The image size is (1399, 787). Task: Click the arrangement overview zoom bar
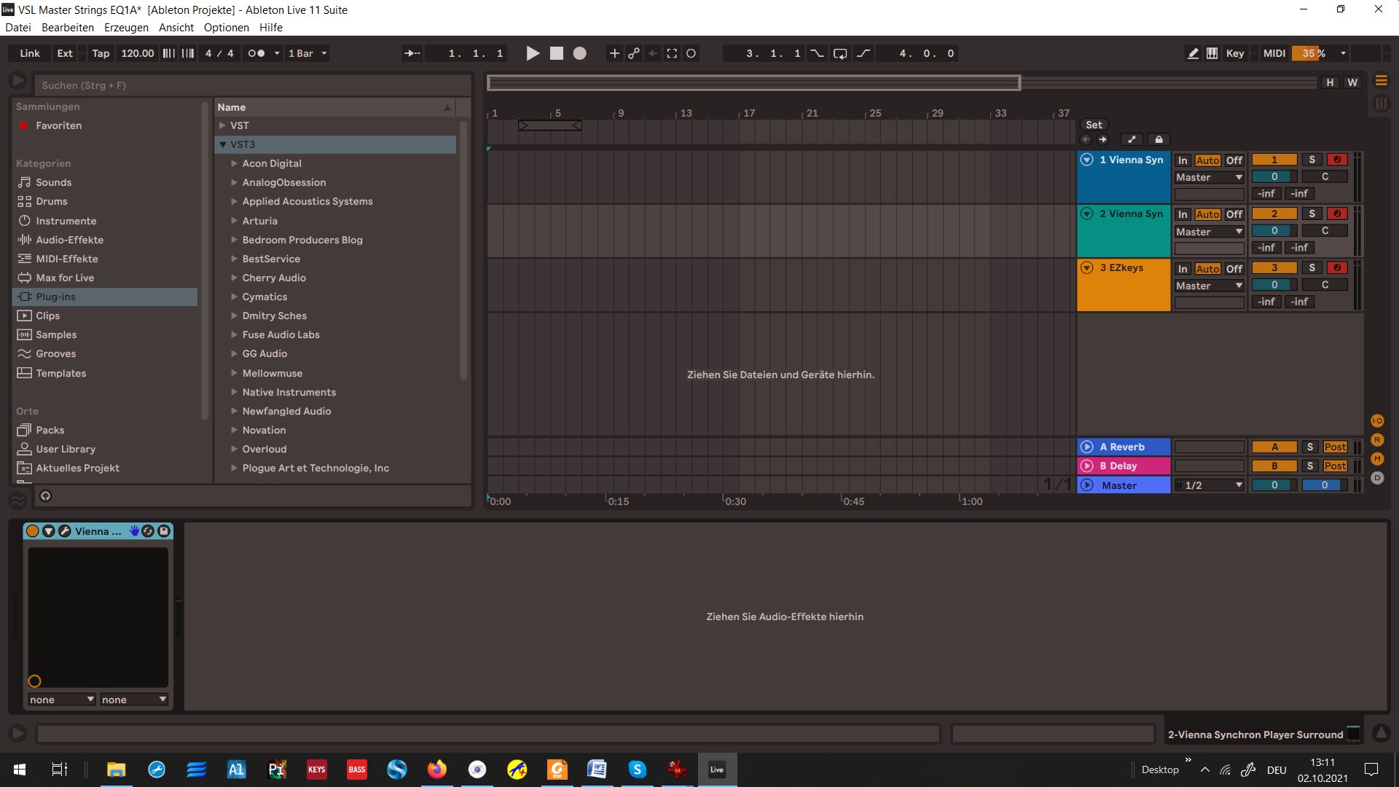pyautogui.click(x=753, y=83)
